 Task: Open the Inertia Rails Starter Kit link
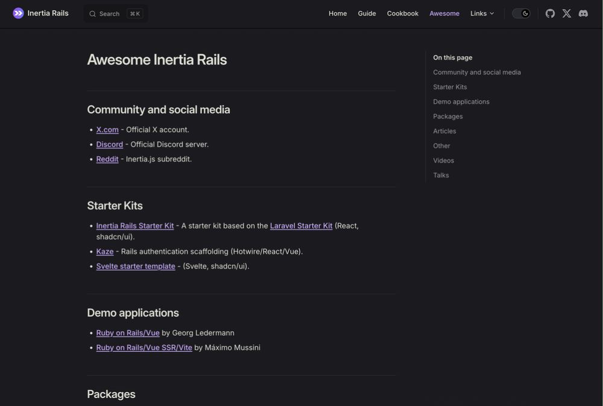pyautogui.click(x=135, y=226)
